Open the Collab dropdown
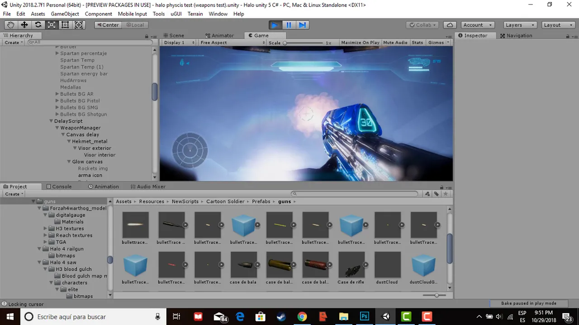 pos(422,25)
